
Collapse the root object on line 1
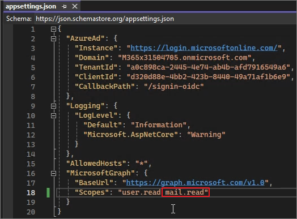pos(54,29)
